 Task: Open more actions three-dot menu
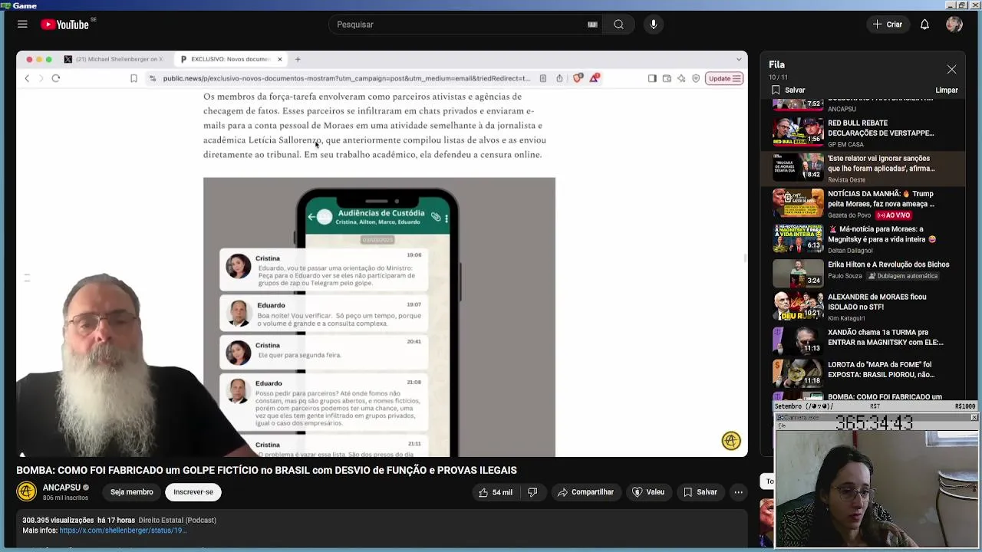[738, 492]
